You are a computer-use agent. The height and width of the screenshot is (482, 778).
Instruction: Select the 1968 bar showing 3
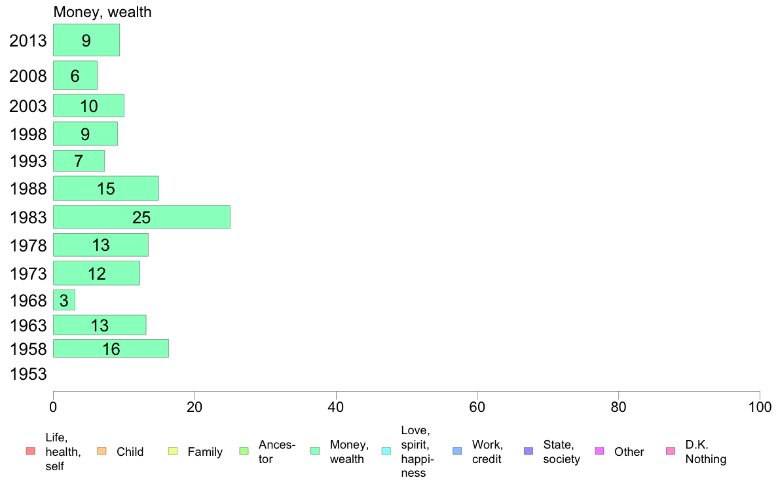(64, 301)
